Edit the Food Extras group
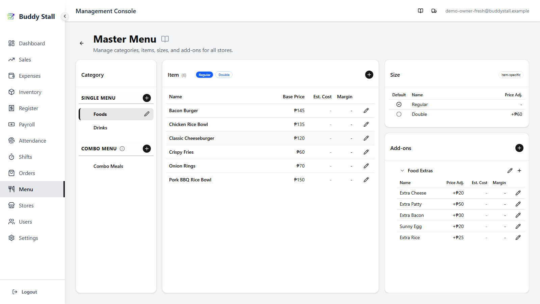 (x=510, y=171)
